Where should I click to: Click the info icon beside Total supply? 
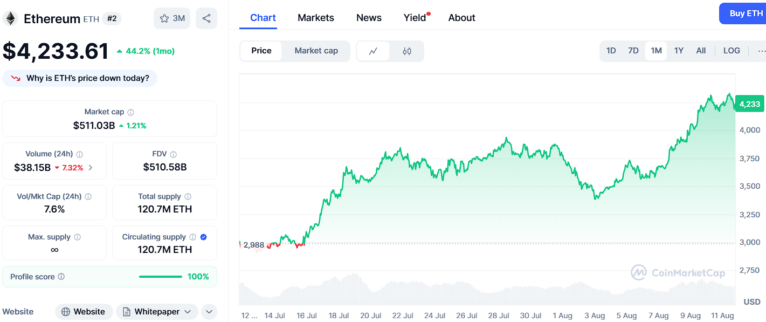coord(188,197)
